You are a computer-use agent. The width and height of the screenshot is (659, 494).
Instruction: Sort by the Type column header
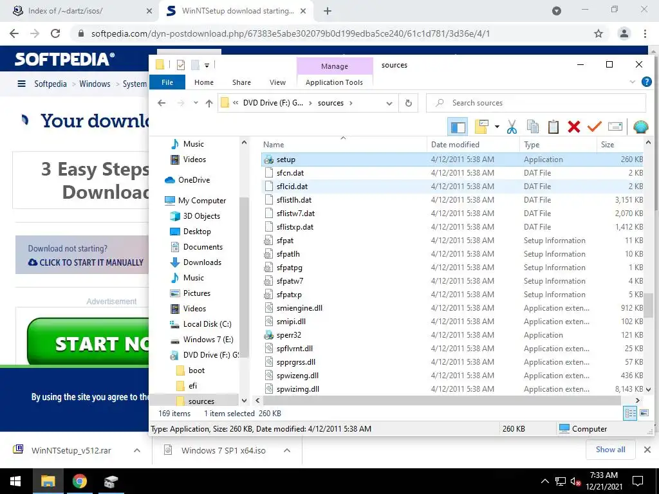[x=558, y=145]
